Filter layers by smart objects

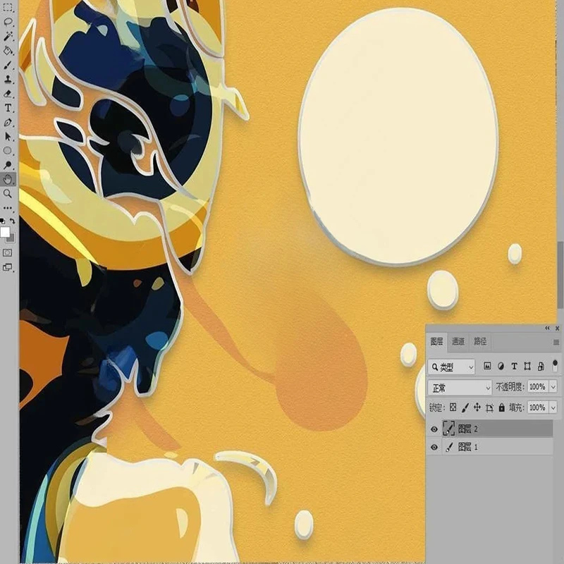(x=541, y=366)
